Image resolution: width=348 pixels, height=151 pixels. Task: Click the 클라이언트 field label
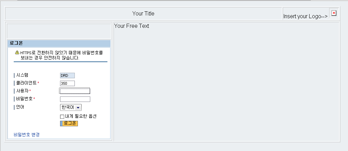click(26, 83)
